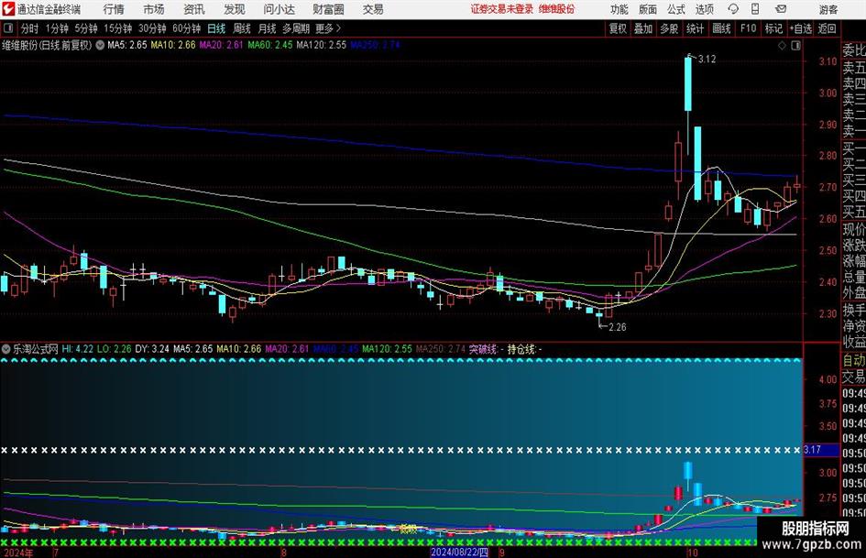Open the 行情 menu
866x558 pixels.
click(x=114, y=9)
